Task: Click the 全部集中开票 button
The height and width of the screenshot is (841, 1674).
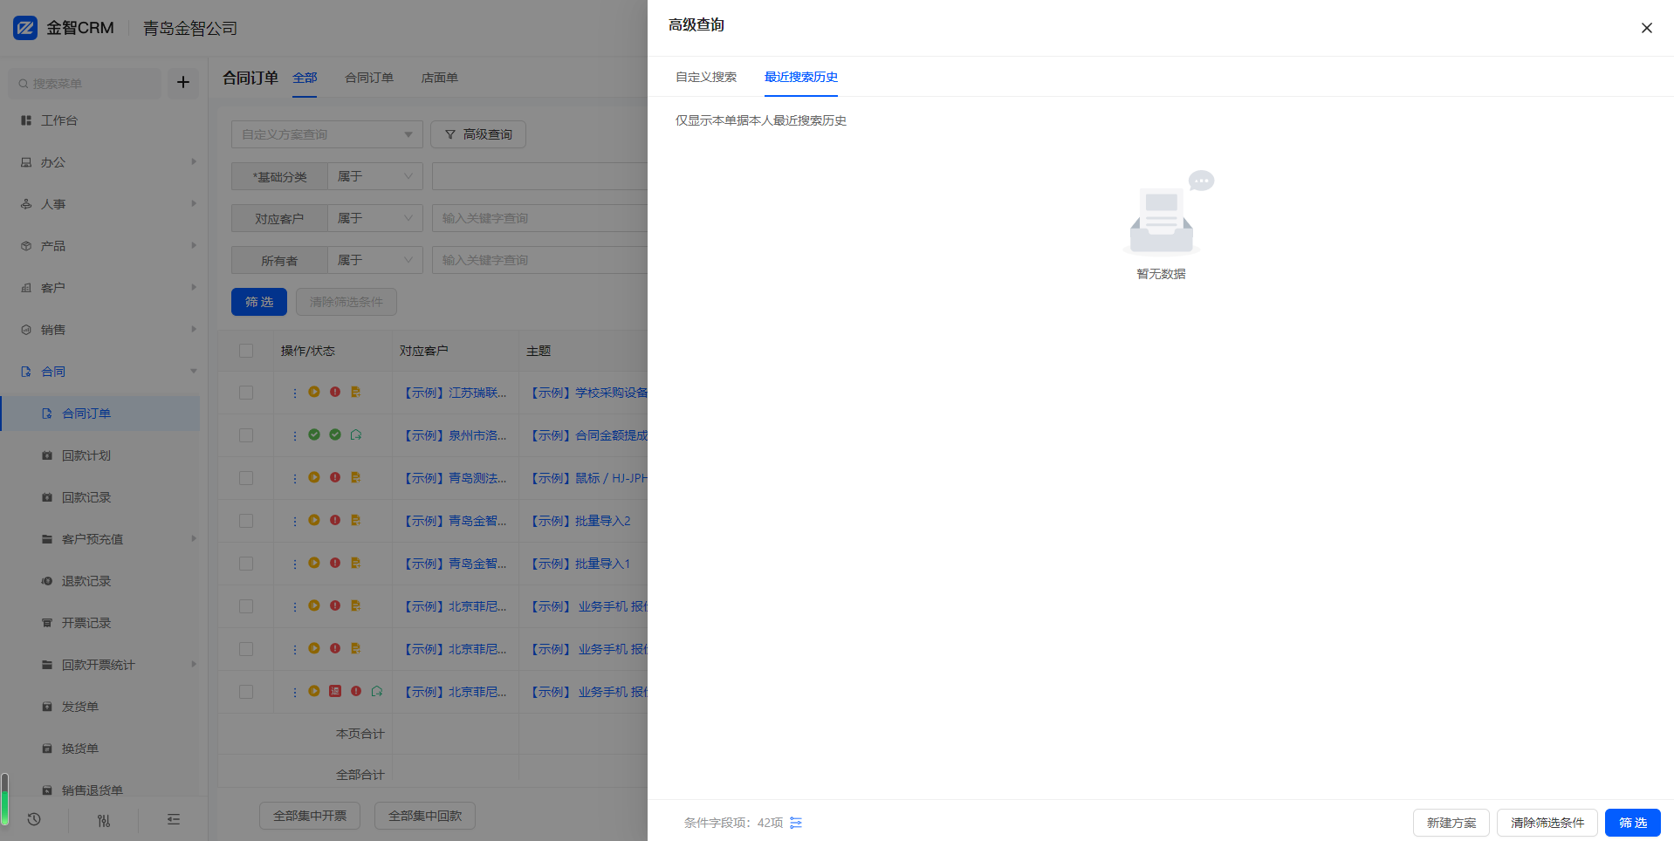Action: click(310, 816)
